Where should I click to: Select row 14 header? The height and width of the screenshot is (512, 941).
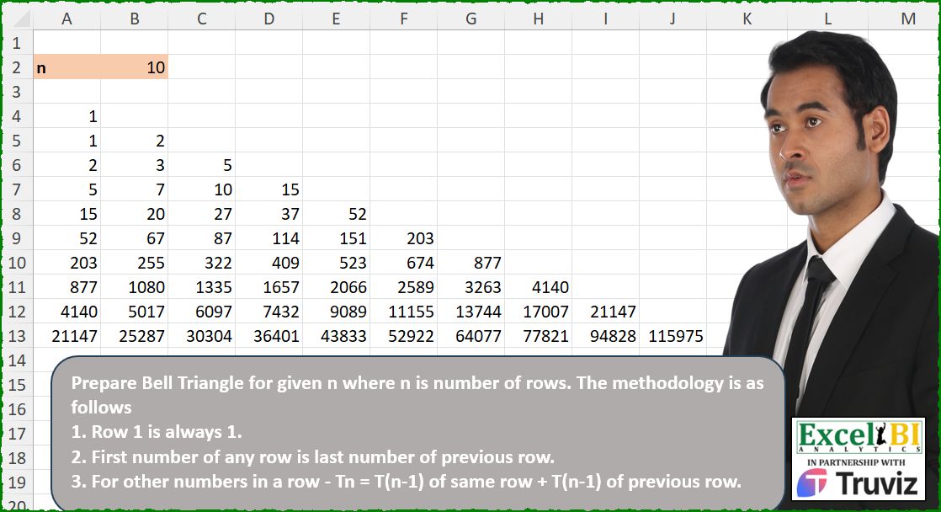[17, 360]
